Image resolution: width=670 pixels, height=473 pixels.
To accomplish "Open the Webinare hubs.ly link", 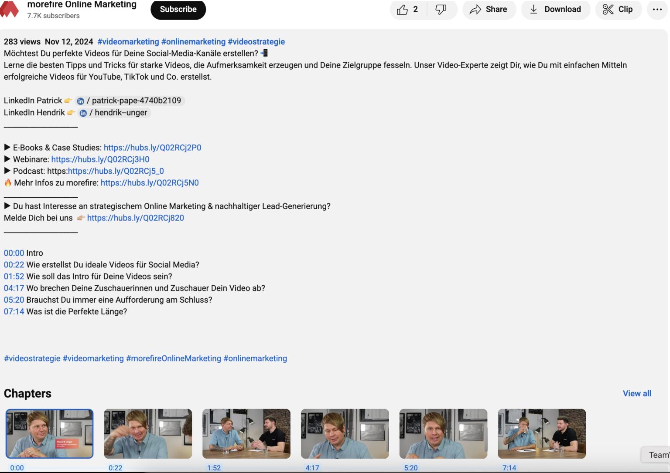I will pyautogui.click(x=100, y=159).
